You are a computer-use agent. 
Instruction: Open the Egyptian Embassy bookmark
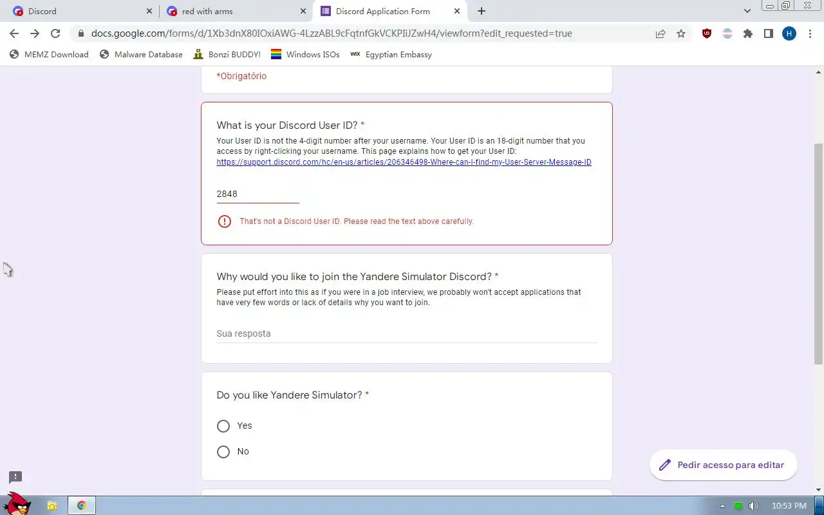[391, 55]
